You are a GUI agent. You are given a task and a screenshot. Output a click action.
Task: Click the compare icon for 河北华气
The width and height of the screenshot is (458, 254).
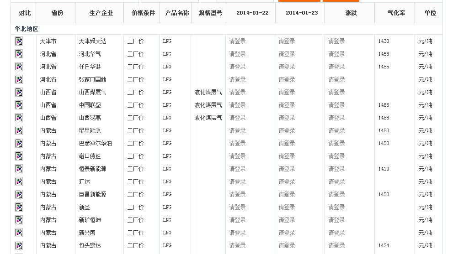(x=19, y=54)
